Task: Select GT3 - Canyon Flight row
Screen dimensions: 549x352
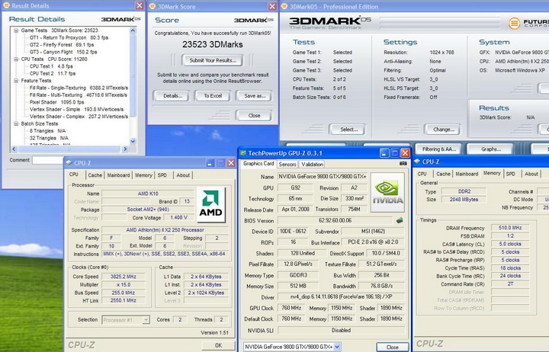Action: tap(63, 52)
